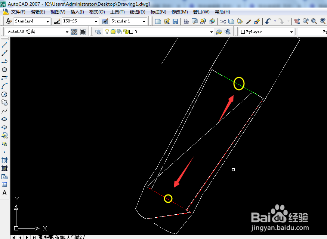The image size is (327, 239).
Task: Click the Make Object's Layer Current icon
Action: pos(219,32)
